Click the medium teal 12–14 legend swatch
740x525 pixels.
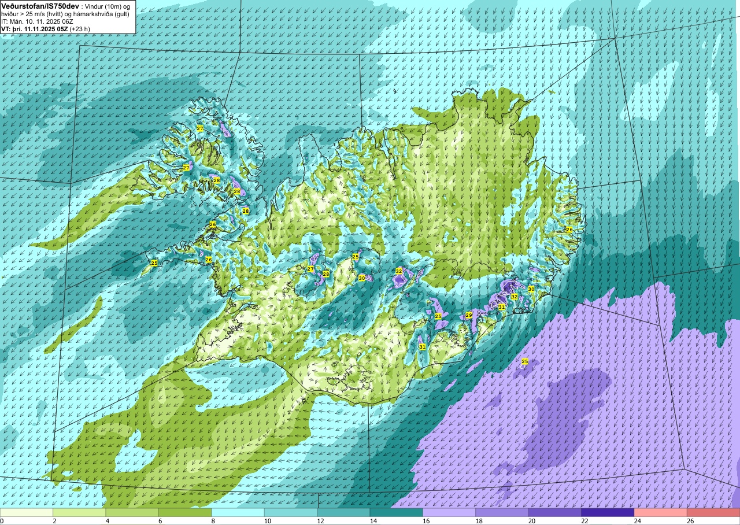point(343,512)
